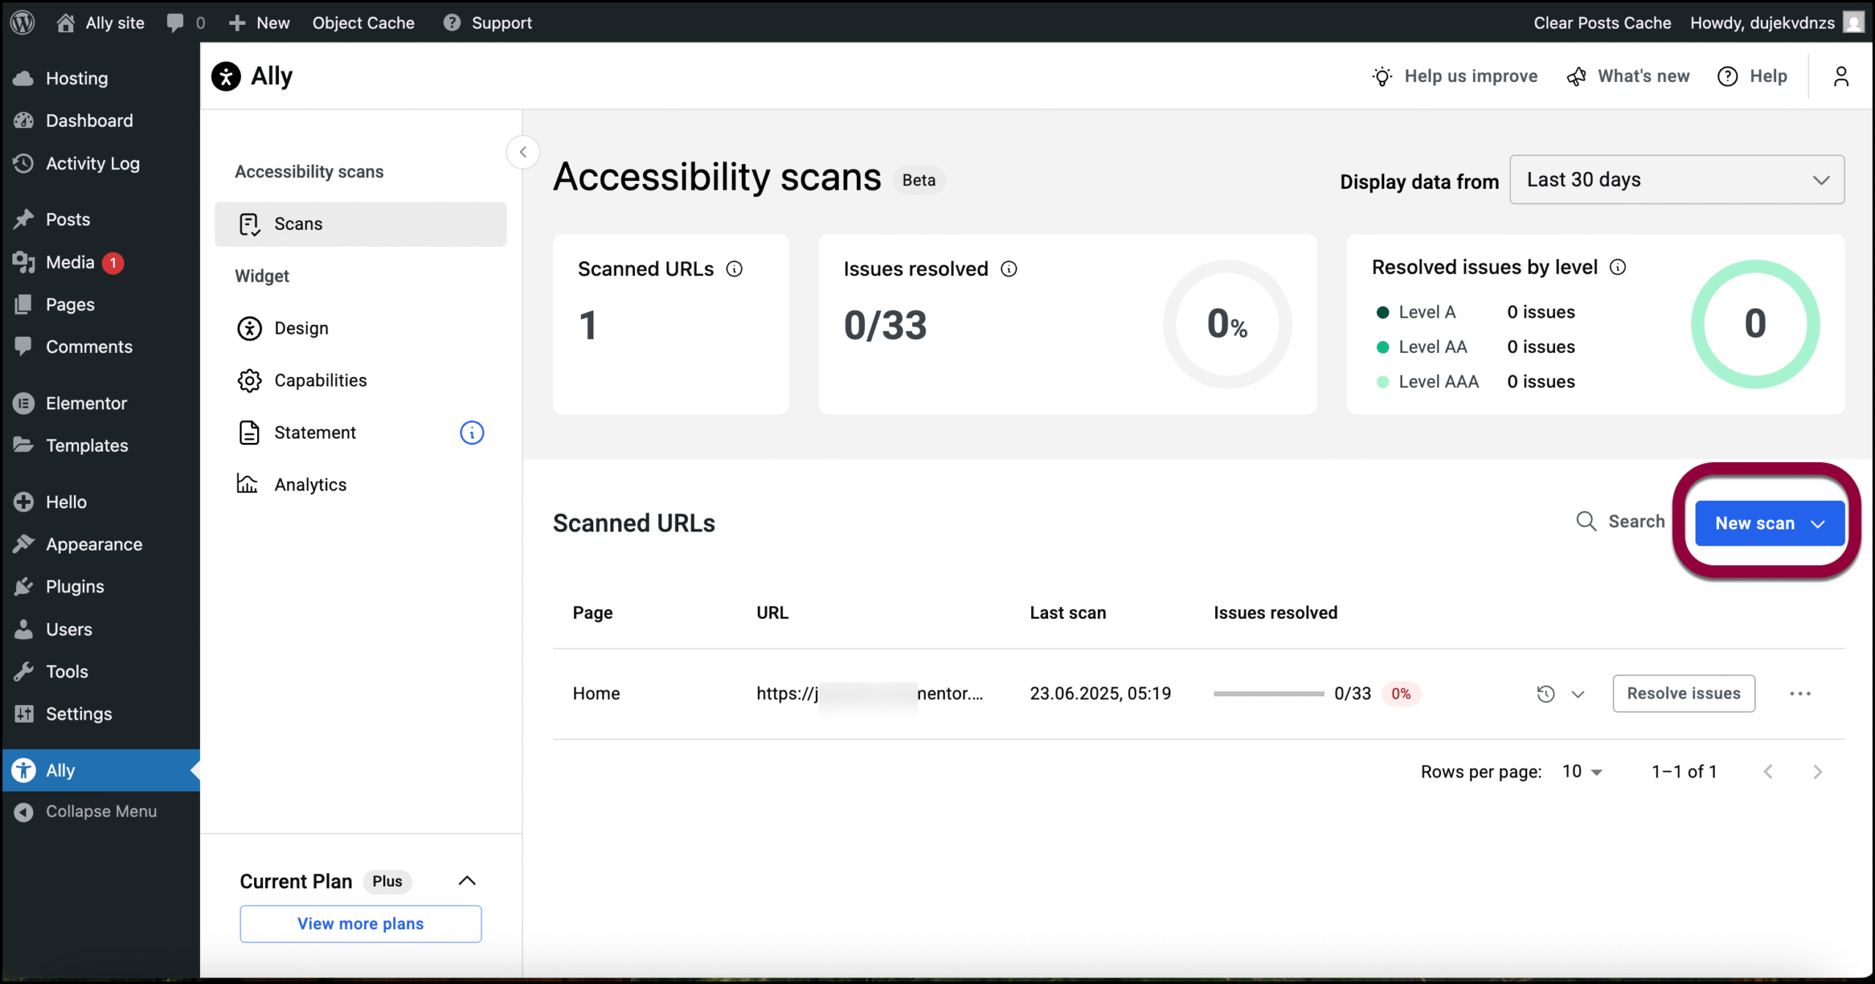Click the WordPress logo in the admin bar
The height and width of the screenshot is (984, 1875).
(23, 22)
